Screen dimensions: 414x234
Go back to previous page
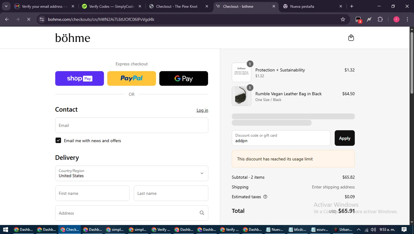pos(7,19)
